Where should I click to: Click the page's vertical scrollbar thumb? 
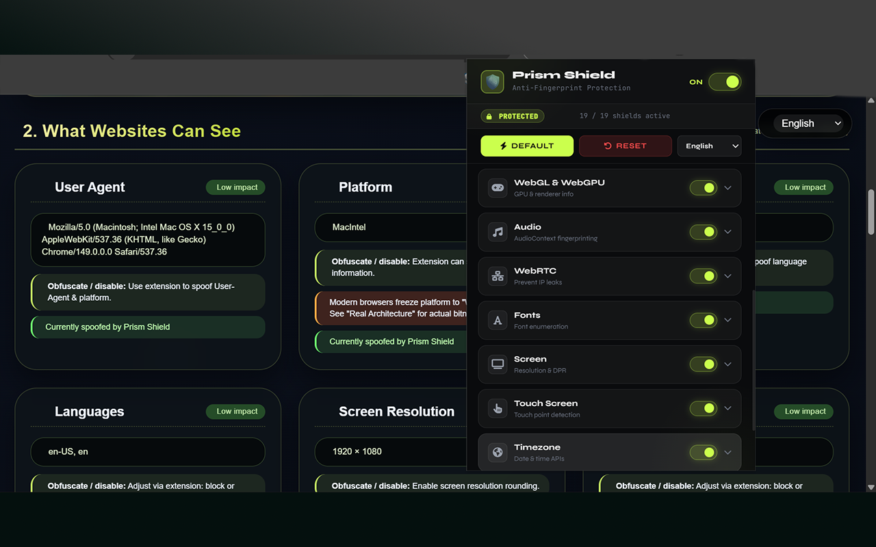tap(871, 212)
